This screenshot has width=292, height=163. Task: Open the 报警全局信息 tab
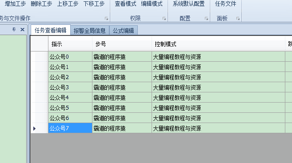pyautogui.click(x=90, y=31)
